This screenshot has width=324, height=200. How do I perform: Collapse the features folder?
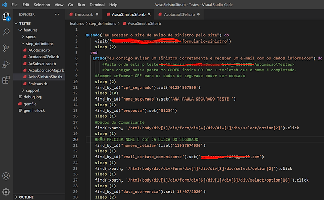pos(20,30)
